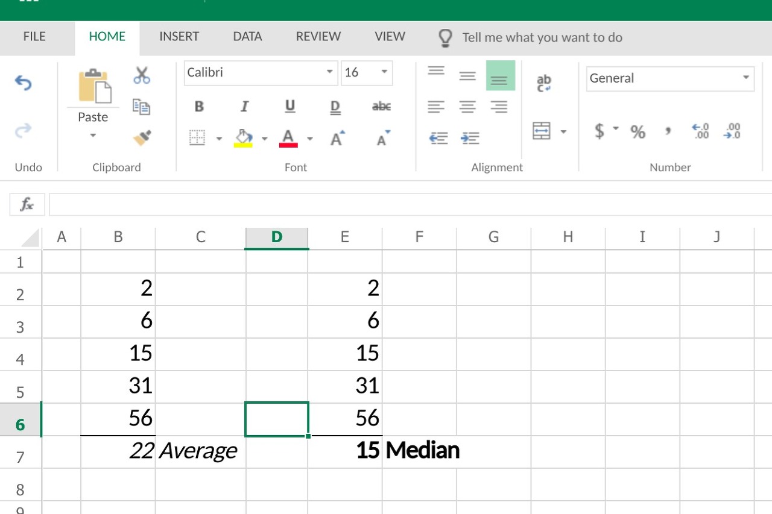Apply Percent style icon
Viewport: 772px width, 514px height.
pyautogui.click(x=638, y=131)
